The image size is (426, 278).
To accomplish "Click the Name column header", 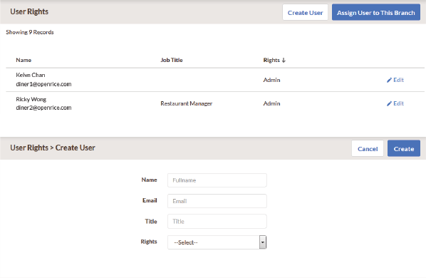I will 24,60.
